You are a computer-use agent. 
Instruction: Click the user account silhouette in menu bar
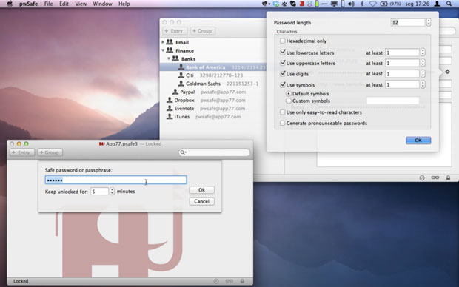tap(438, 4)
